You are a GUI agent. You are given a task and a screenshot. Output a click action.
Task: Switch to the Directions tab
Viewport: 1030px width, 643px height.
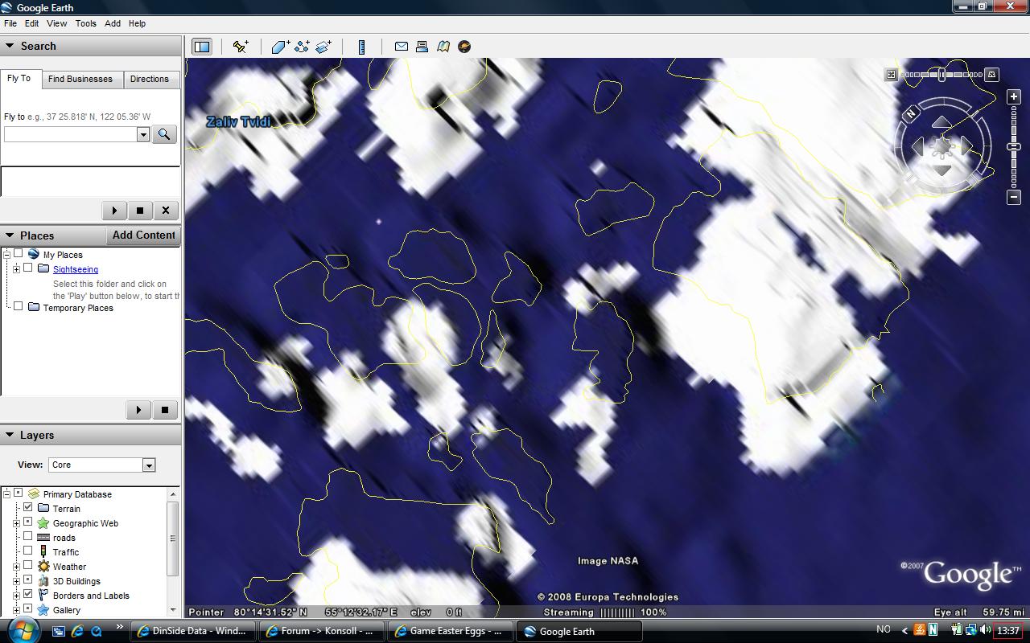(x=150, y=79)
